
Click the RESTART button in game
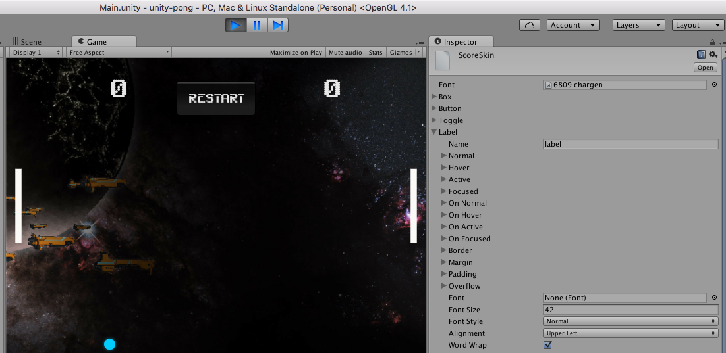point(216,99)
